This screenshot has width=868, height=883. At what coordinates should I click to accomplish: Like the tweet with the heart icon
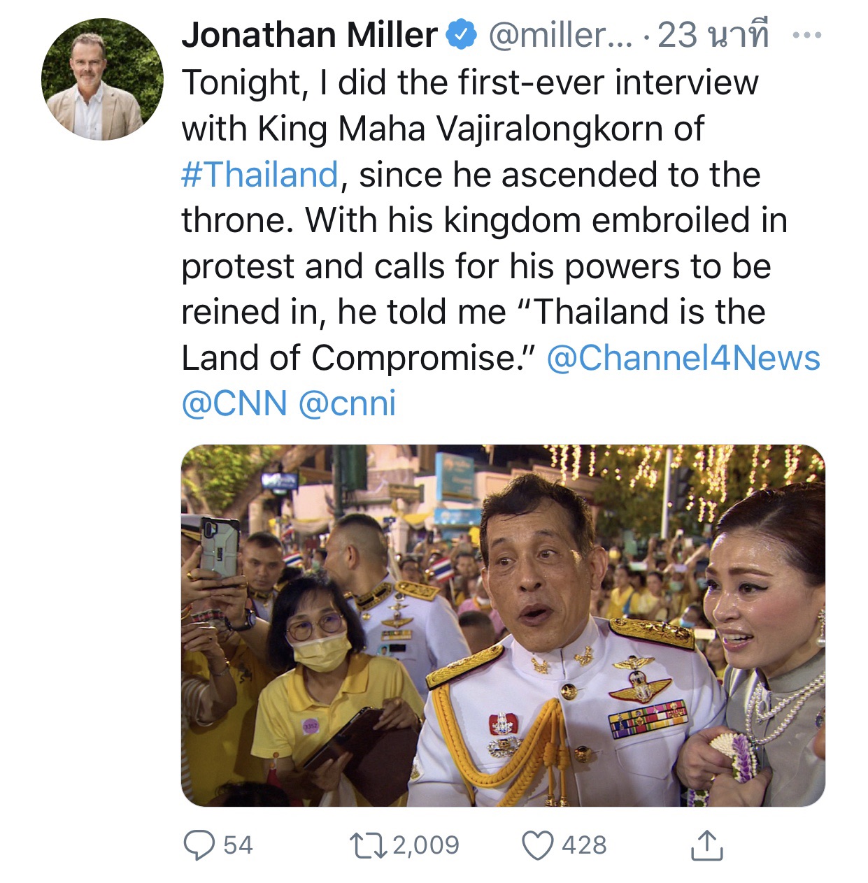coord(538,845)
